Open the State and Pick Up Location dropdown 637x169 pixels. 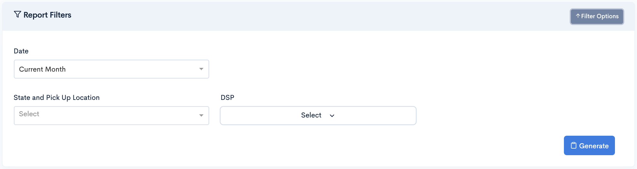point(112,116)
